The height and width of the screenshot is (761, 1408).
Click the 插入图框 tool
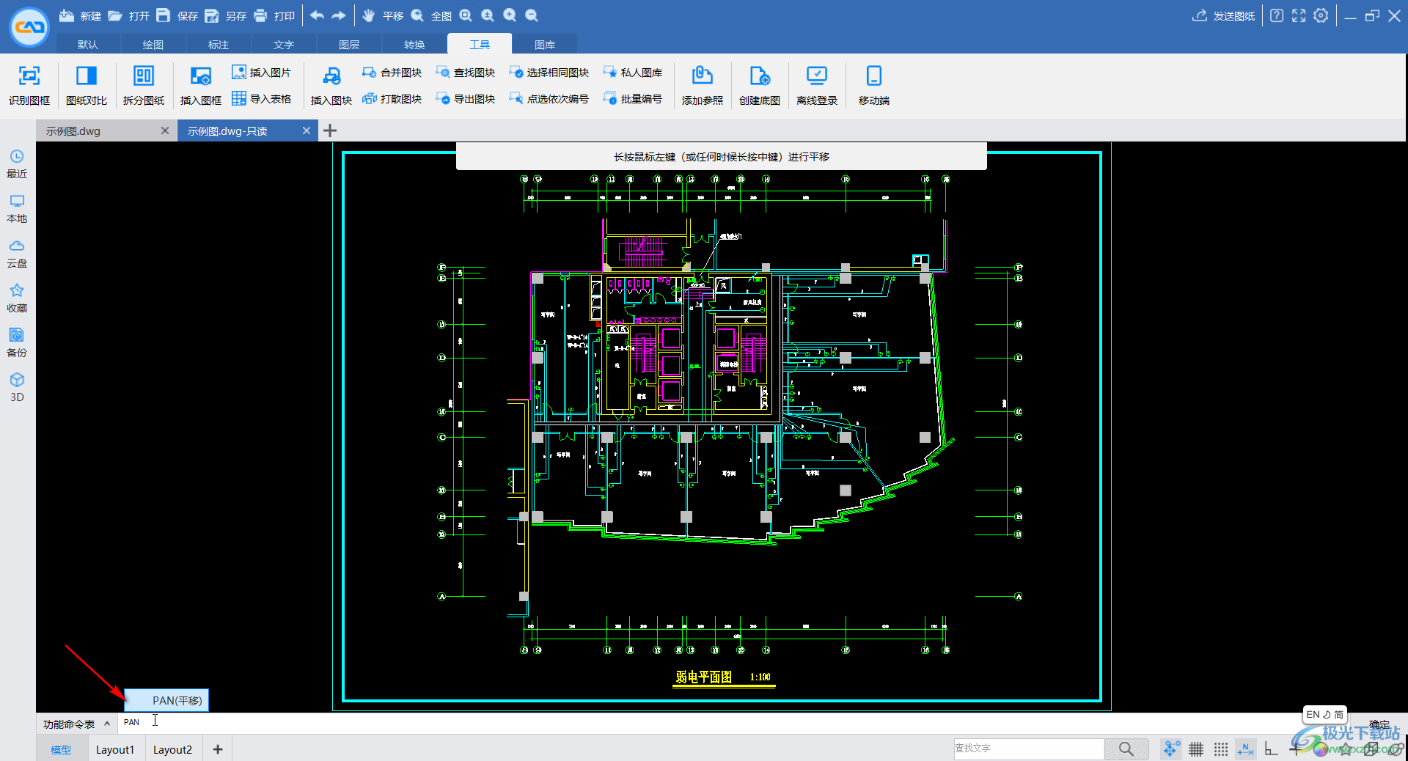(x=201, y=85)
